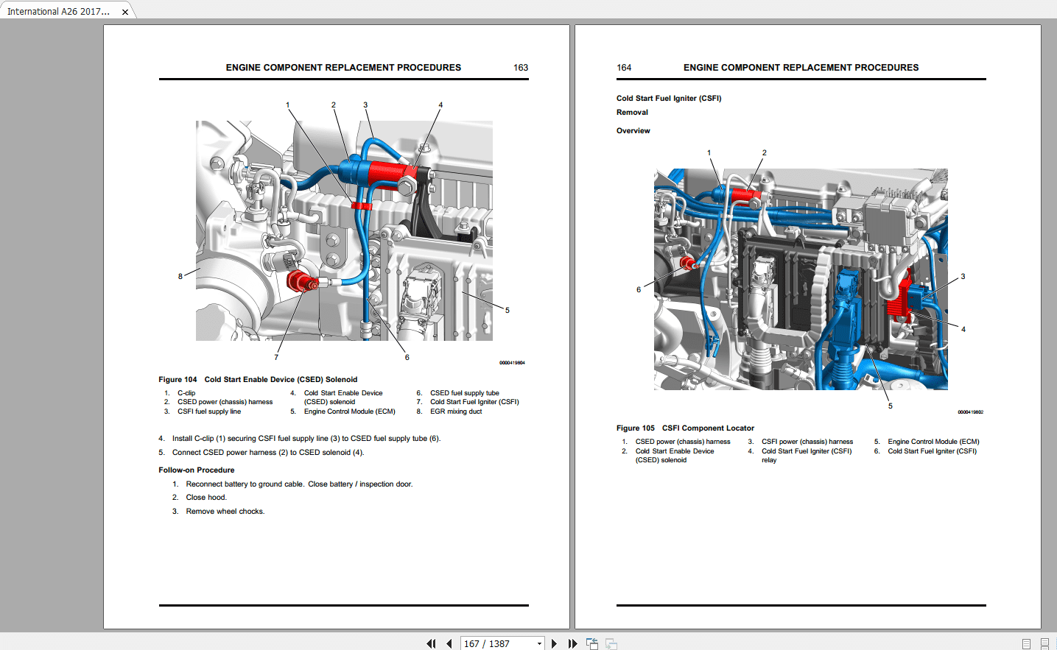Viewport: 1057px width, 650px height.
Task: Jump to the last page of the document
Action: tap(572, 643)
